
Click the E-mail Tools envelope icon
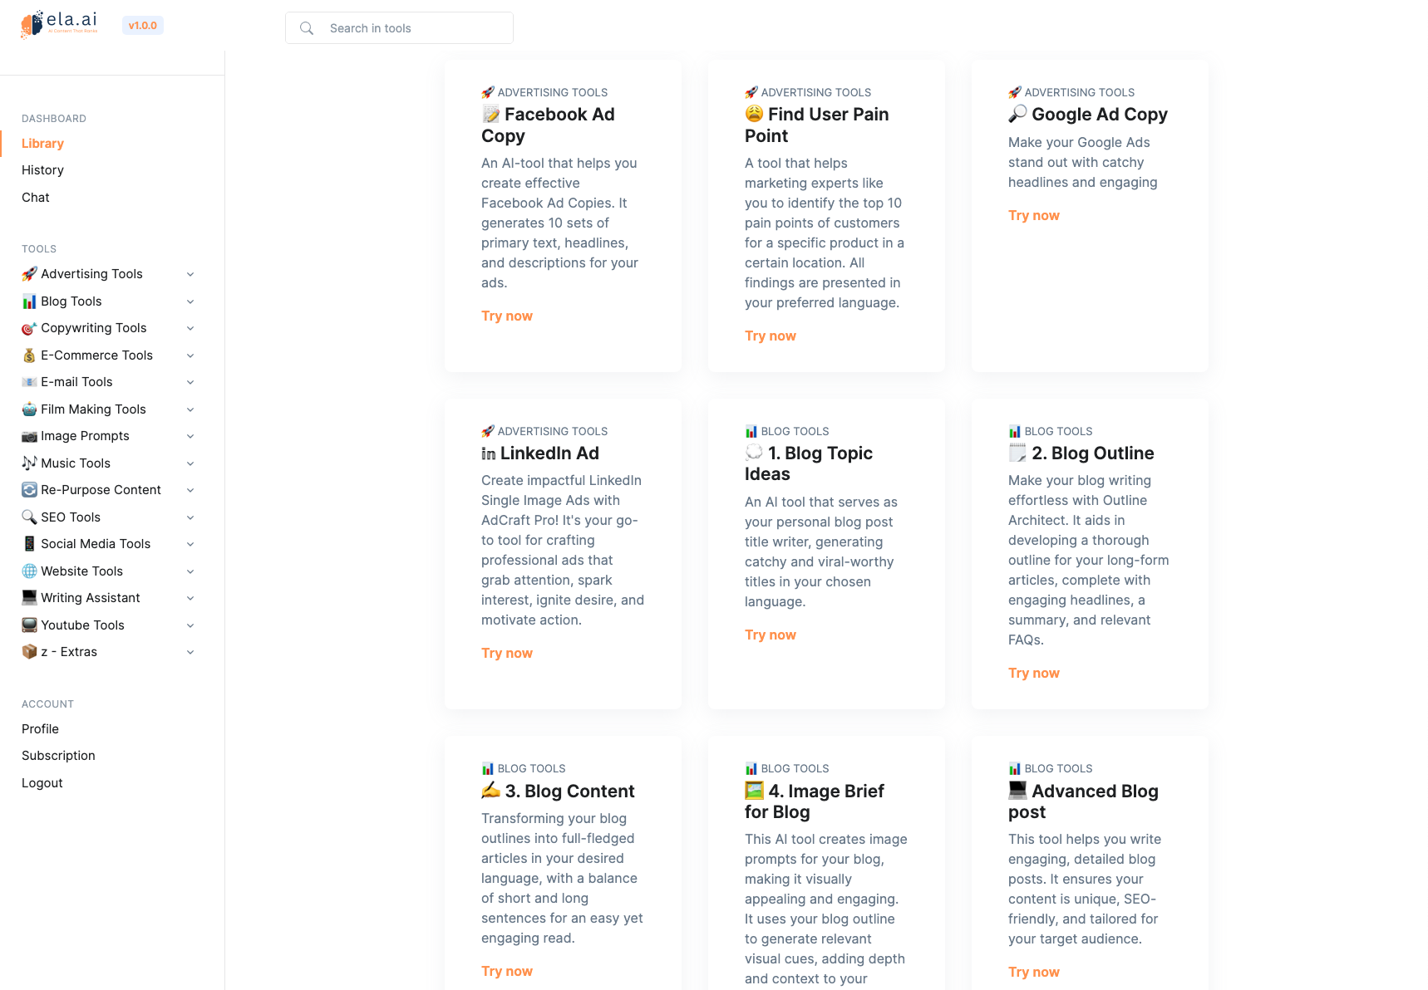[29, 382]
